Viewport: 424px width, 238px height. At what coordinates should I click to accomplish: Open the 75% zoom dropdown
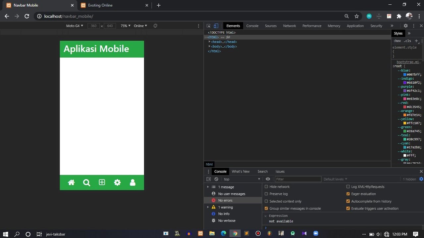pos(126,26)
